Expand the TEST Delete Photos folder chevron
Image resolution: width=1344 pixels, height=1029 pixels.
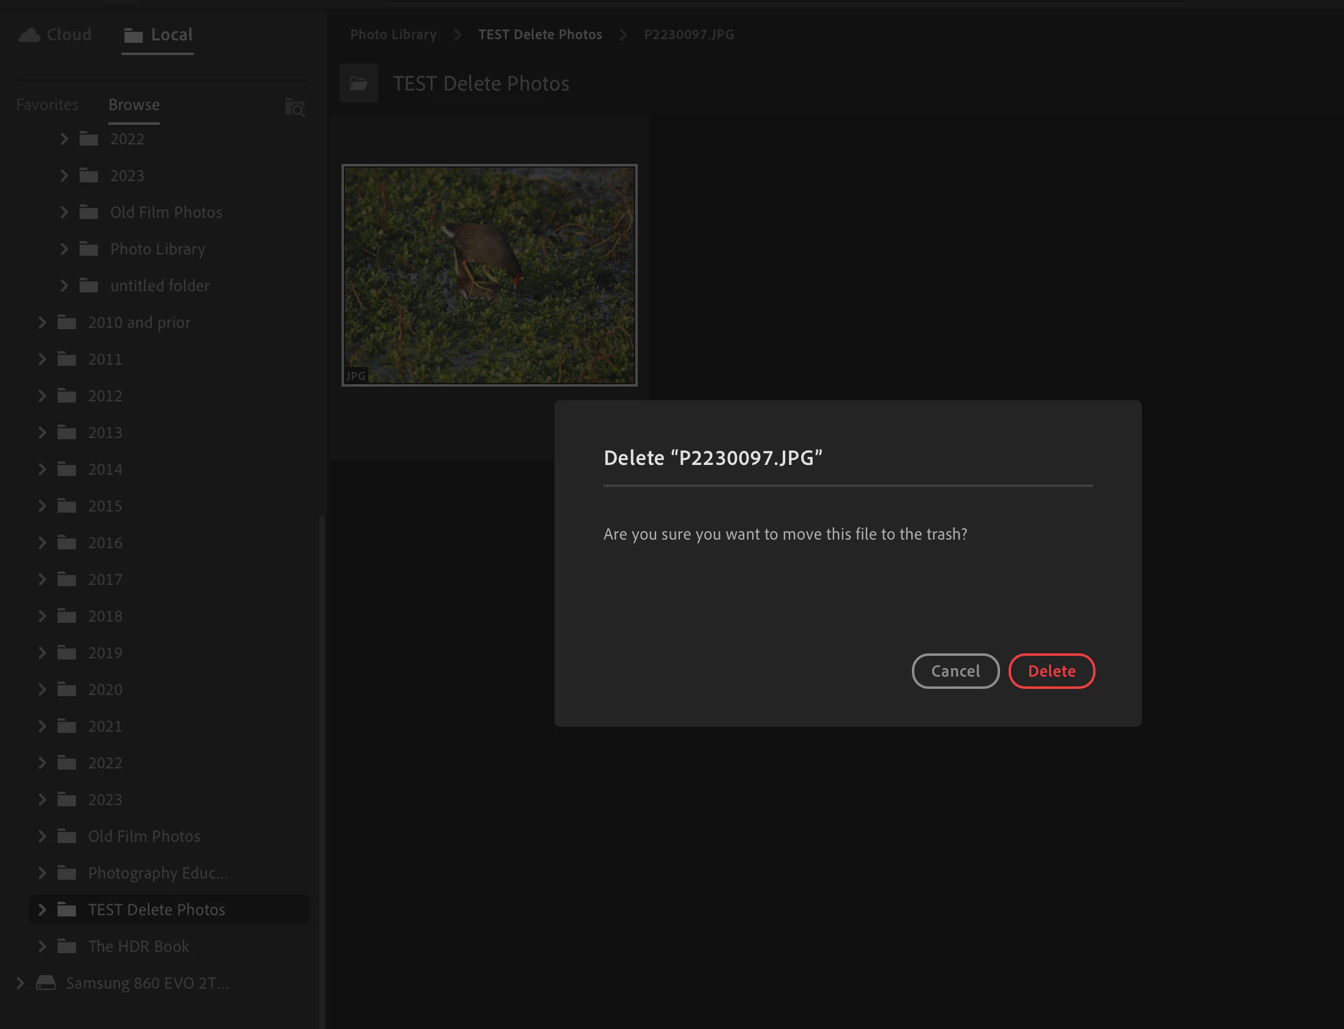42,910
